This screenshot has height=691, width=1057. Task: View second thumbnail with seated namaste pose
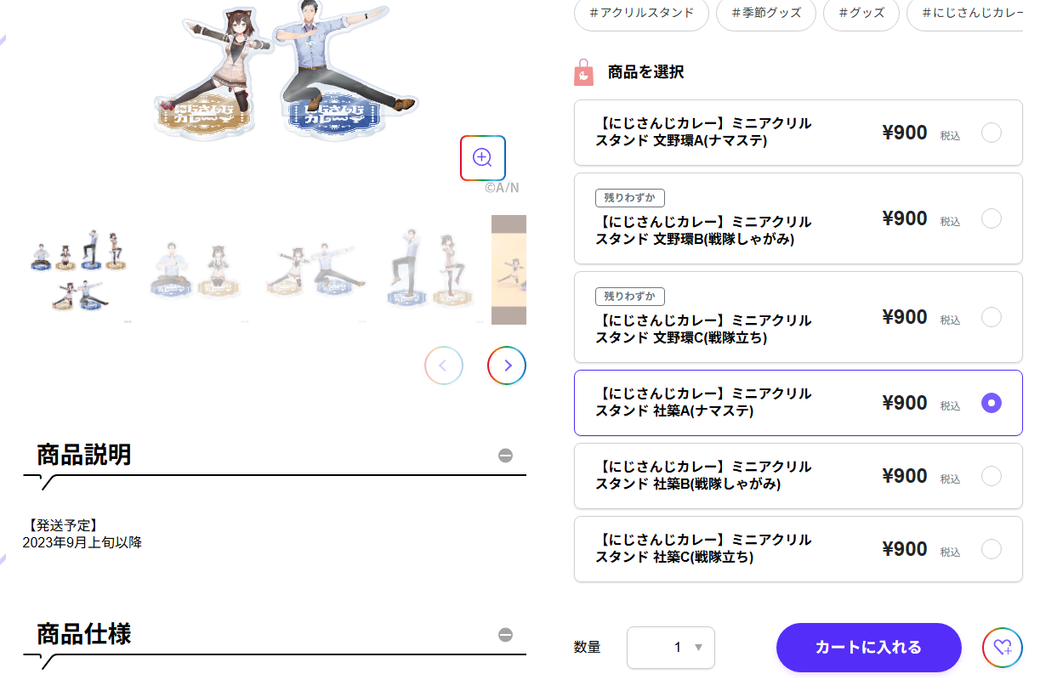point(195,269)
